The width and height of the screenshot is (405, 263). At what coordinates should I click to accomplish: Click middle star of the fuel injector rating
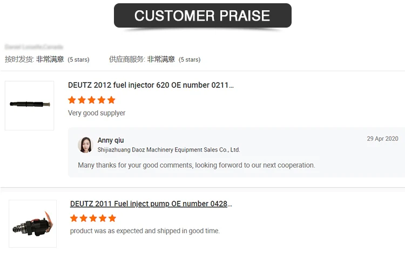[92, 100]
